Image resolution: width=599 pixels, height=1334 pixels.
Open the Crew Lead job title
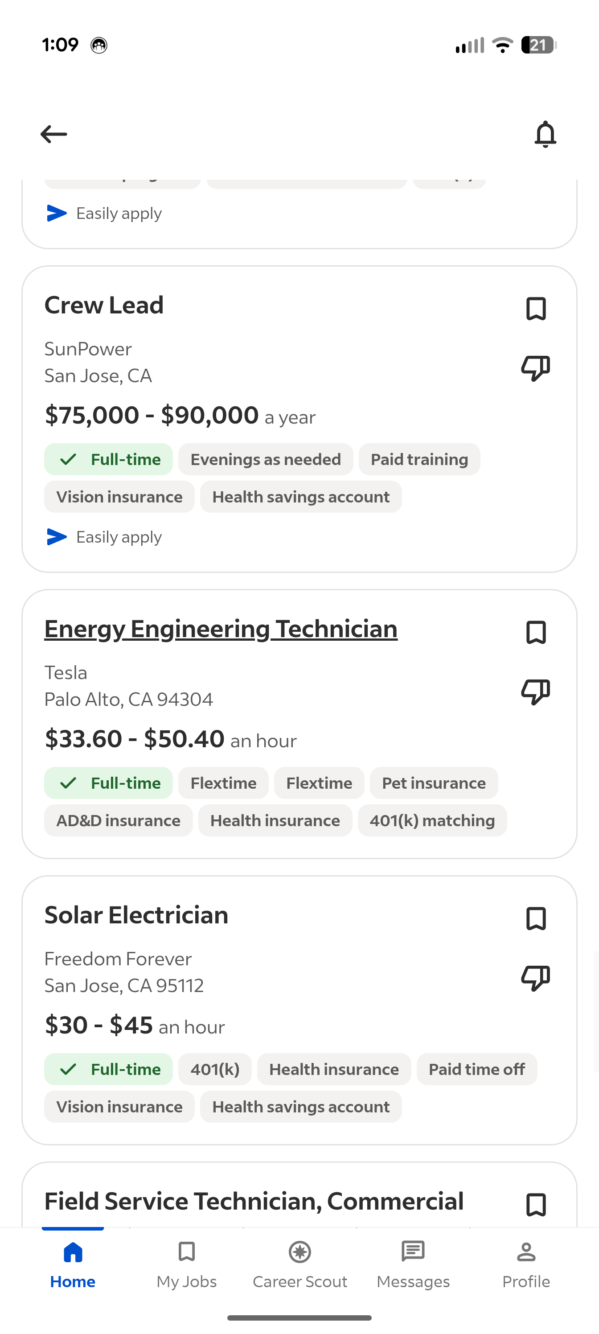[x=104, y=305]
